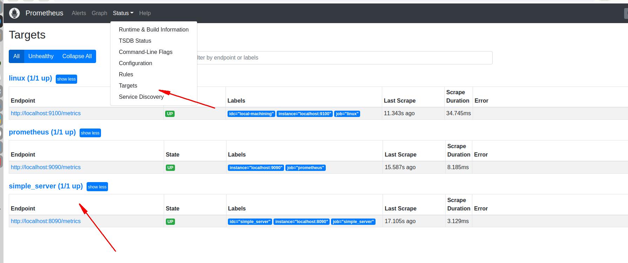This screenshot has width=628, height=263.
Task: Click Collapse All button
Action: 77,56
